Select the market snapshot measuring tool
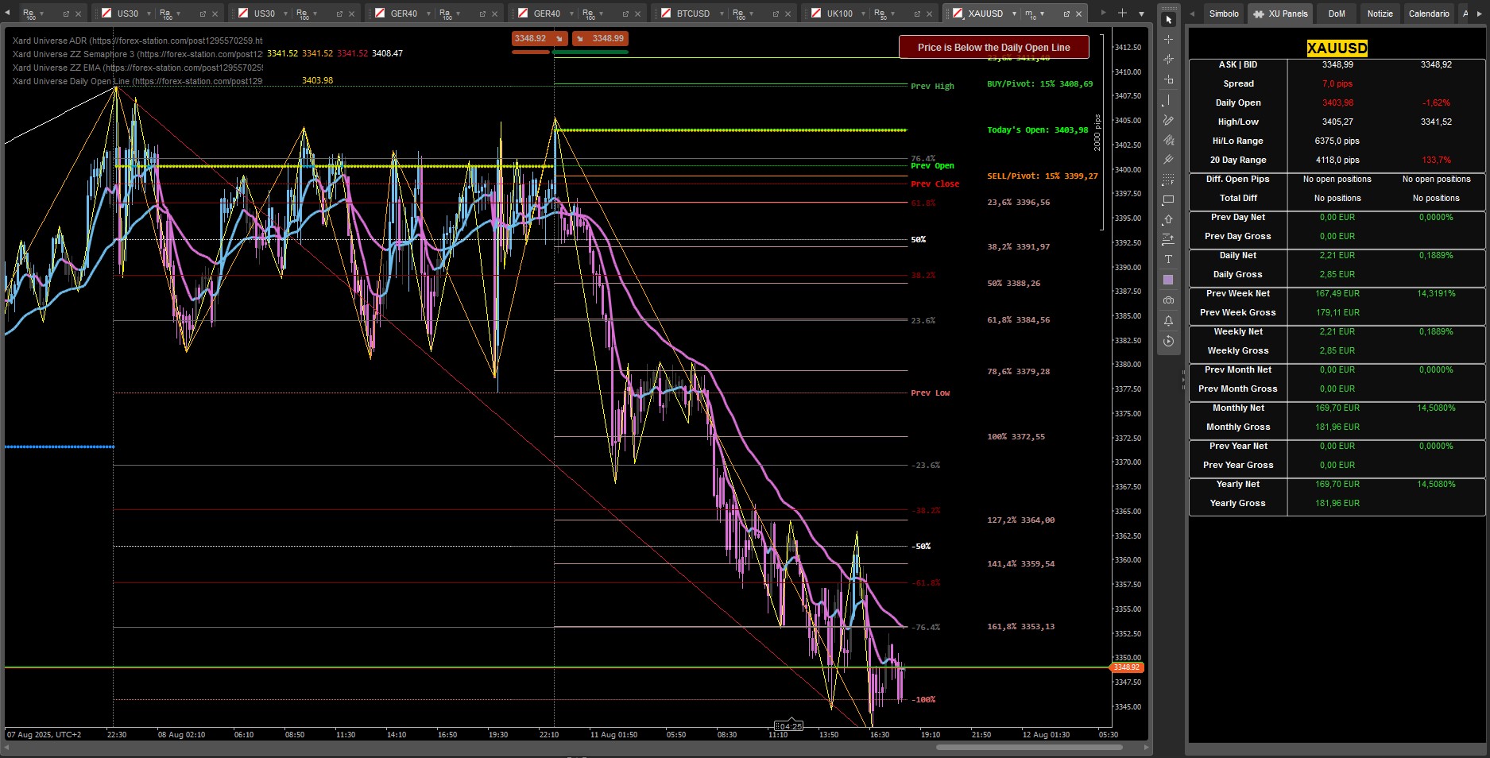1490x758 pixels. 1168,79
